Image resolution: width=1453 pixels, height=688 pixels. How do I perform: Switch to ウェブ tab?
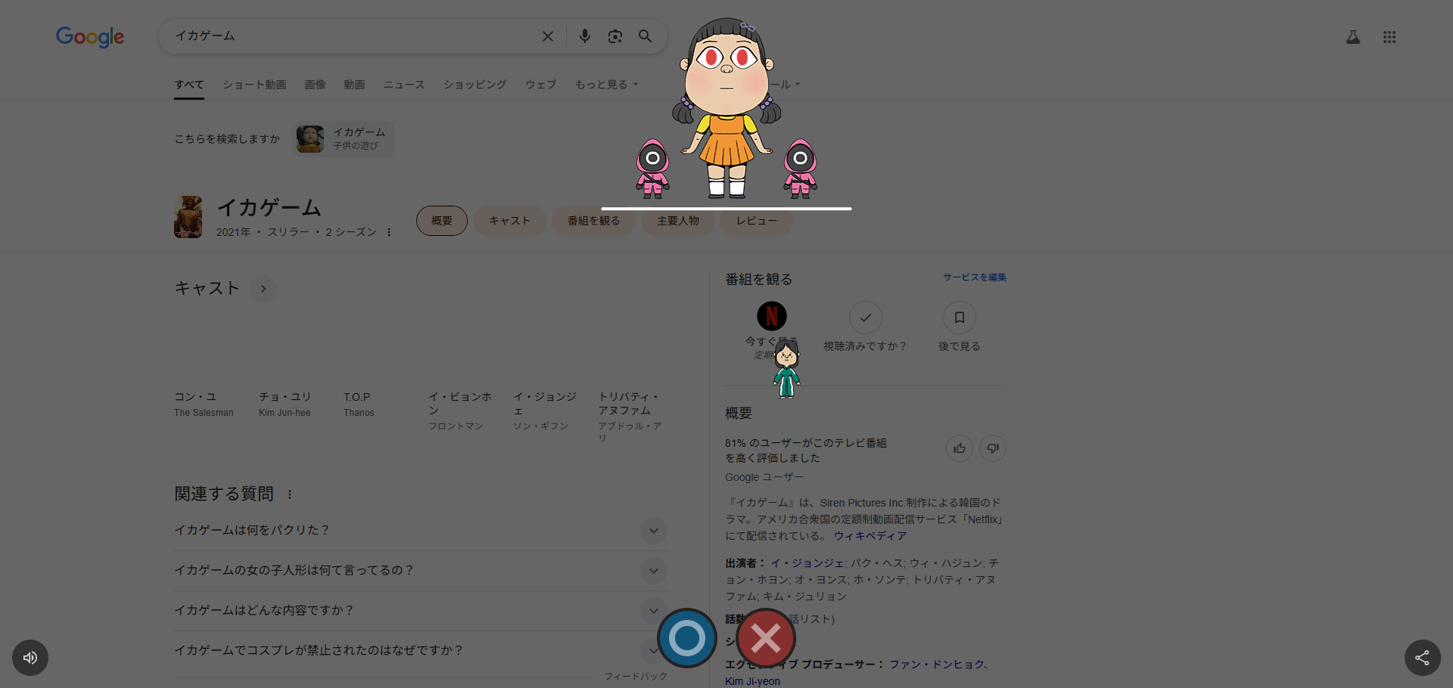[x=541, y=85]
